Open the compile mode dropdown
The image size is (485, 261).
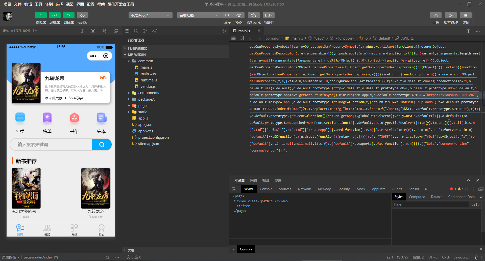[199, 16]
